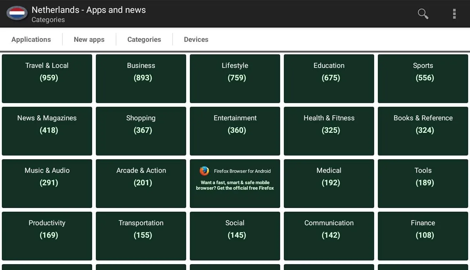The height and width of the screenshot is (270, 470).
Task: Open the Finance category tile
Action: pos(423,236)
